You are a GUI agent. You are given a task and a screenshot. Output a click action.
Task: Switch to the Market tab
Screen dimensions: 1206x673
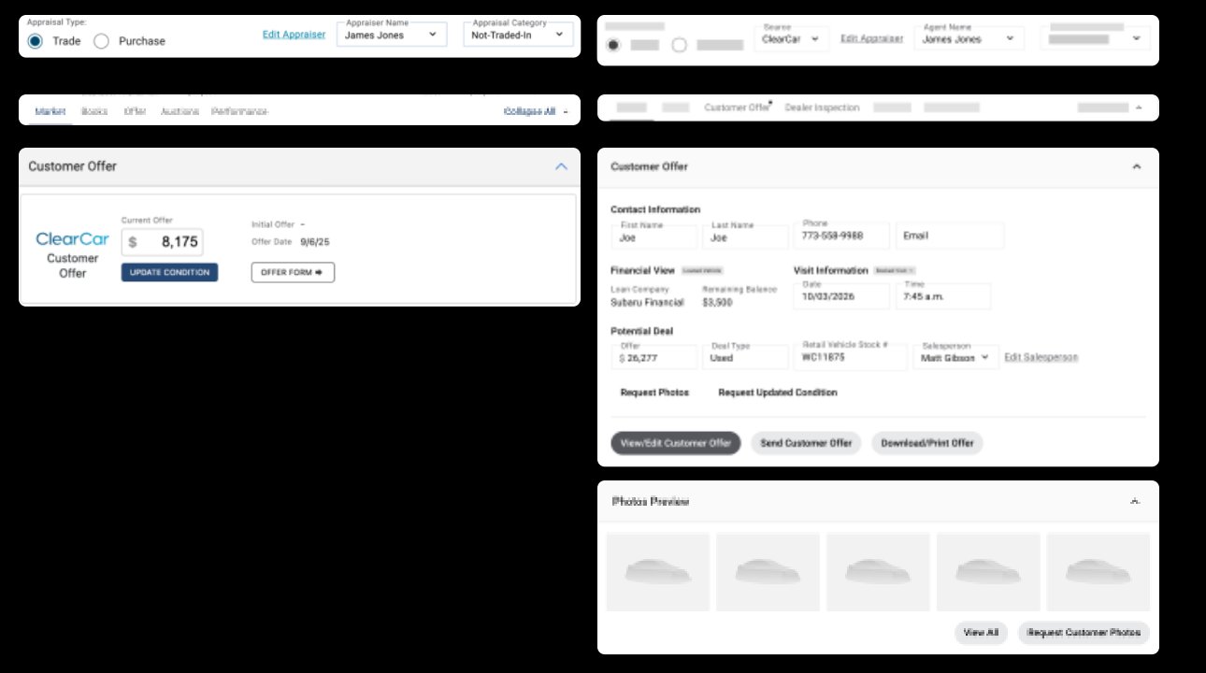(50, 111)
